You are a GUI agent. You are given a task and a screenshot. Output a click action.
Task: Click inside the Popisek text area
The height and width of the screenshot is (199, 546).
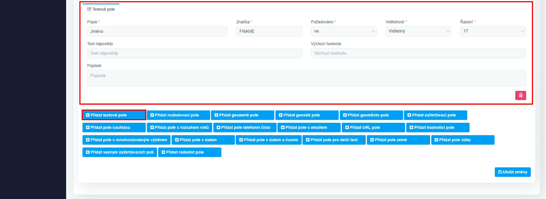point(306,78)
